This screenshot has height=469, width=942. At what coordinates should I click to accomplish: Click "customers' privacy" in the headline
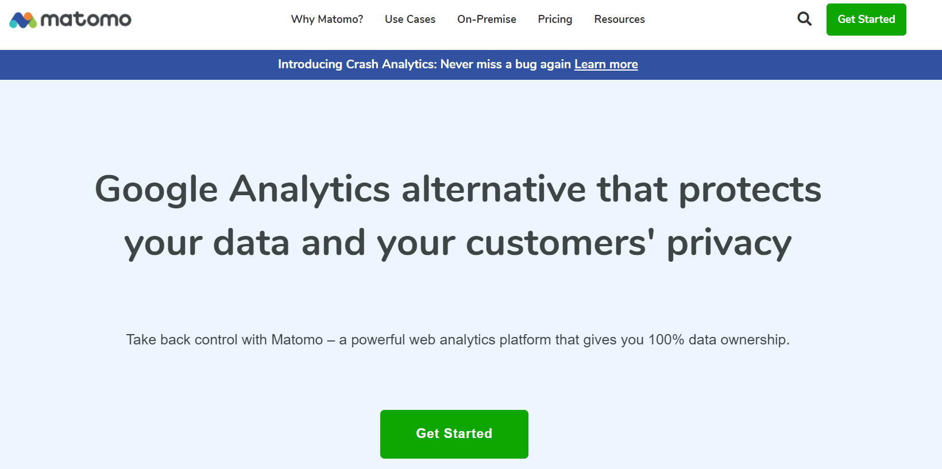[628, 243]
